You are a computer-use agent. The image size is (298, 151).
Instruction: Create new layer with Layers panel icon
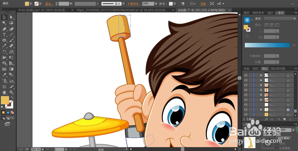[x=284, y=119]
